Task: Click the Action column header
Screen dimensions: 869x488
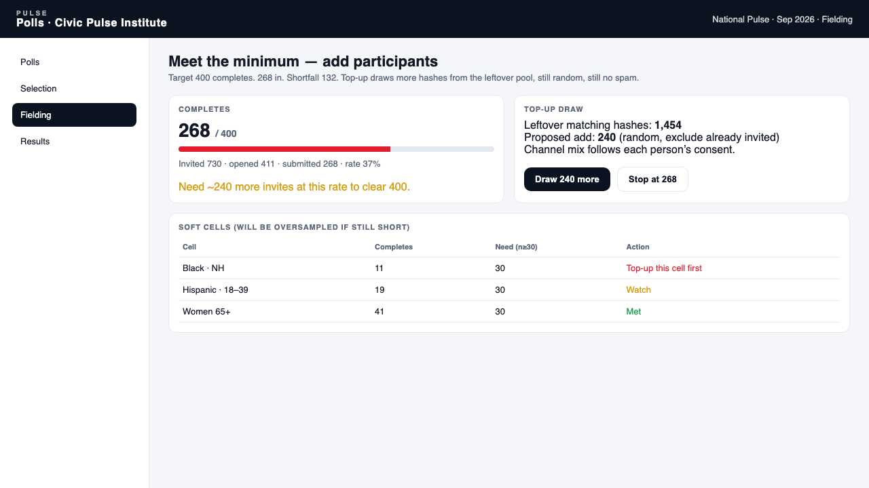Action: pyautogui.click(x=637, y=247)
